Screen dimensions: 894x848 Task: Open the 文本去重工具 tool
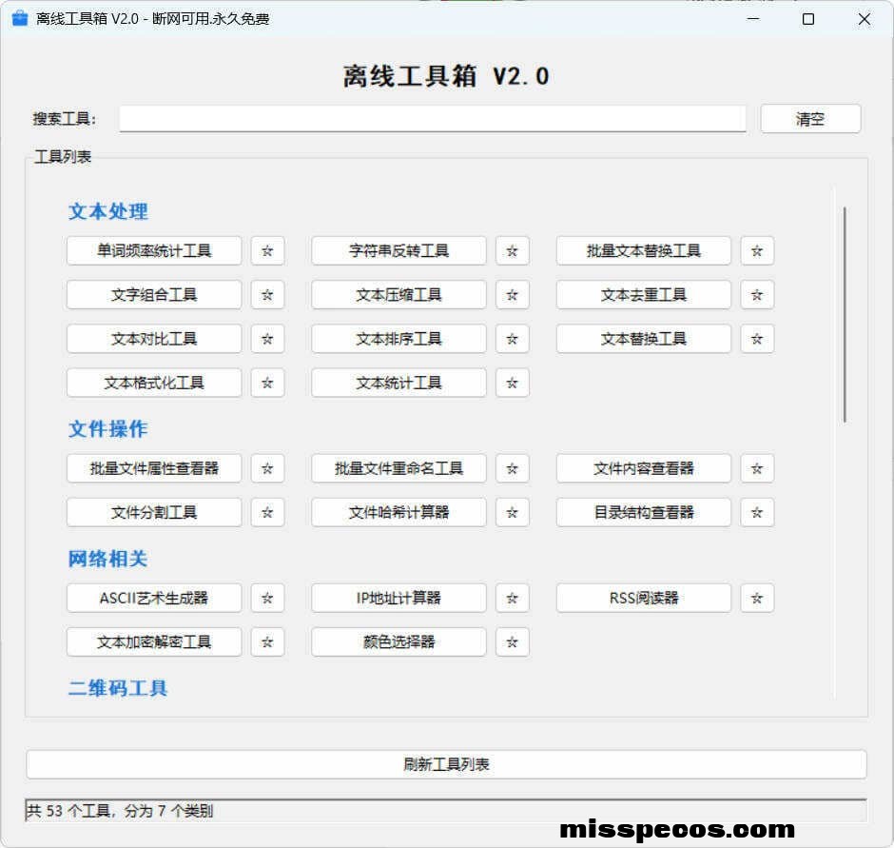643,295
